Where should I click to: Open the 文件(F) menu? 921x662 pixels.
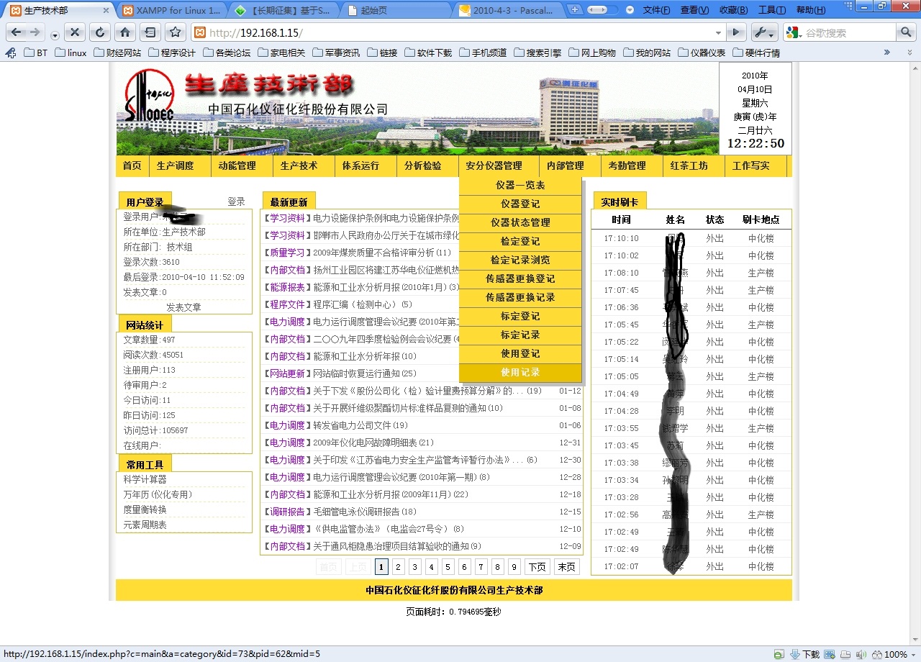(x=656, y=10)
